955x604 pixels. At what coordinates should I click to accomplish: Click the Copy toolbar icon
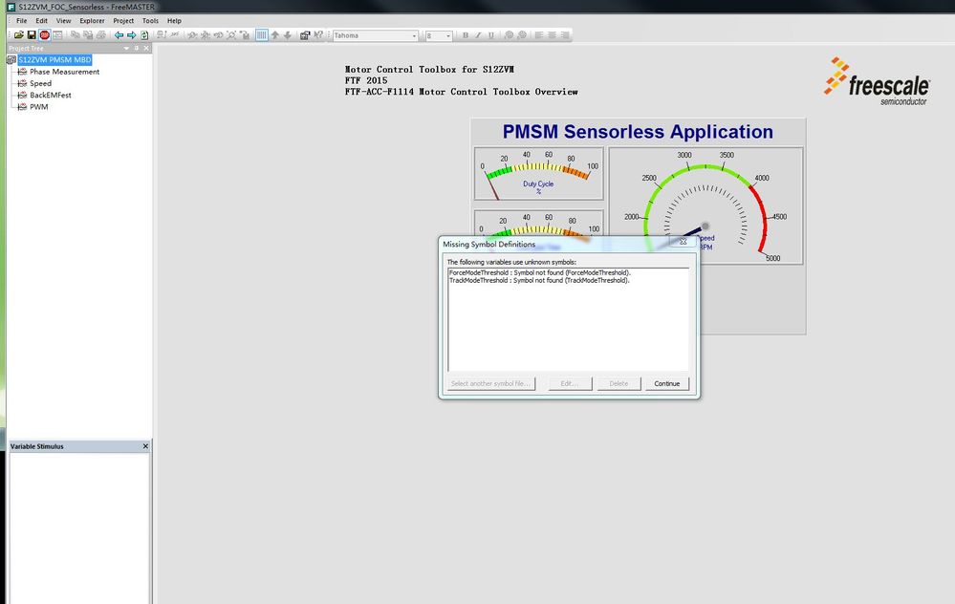coord(75,35)
